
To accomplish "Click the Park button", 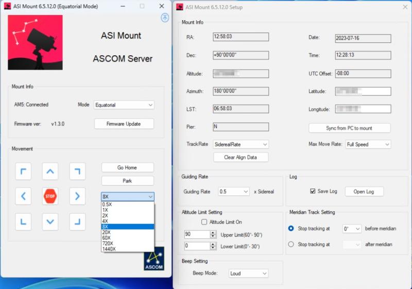I will [x=127, y=181].
